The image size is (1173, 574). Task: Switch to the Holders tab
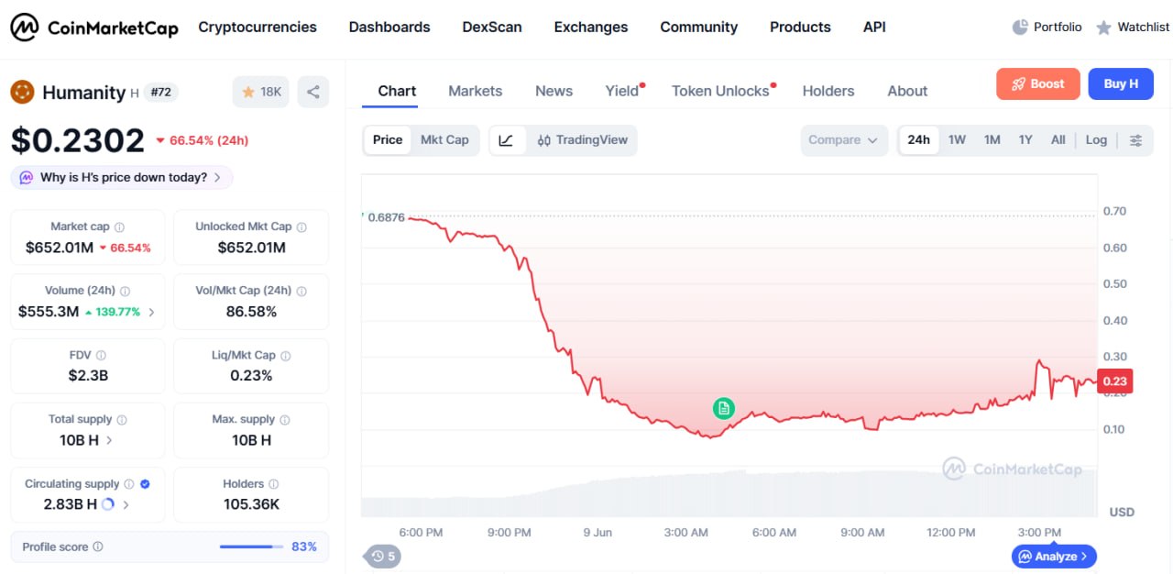[828, 91]
